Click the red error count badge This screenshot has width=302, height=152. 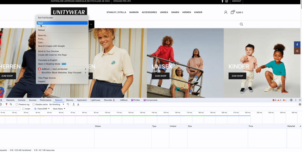tap(274, 100)
